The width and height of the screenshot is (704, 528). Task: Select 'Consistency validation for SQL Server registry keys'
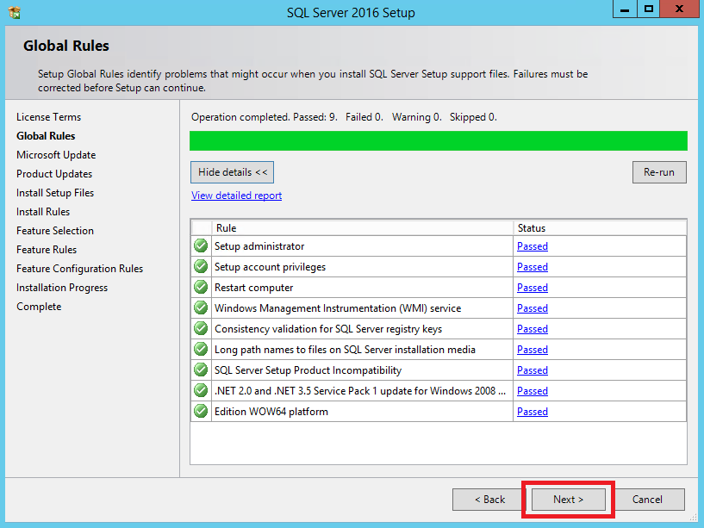[x=328, y=329]
